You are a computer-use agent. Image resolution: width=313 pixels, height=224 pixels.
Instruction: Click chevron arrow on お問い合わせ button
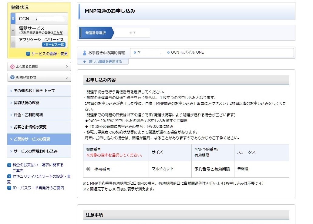click(67, 77)
